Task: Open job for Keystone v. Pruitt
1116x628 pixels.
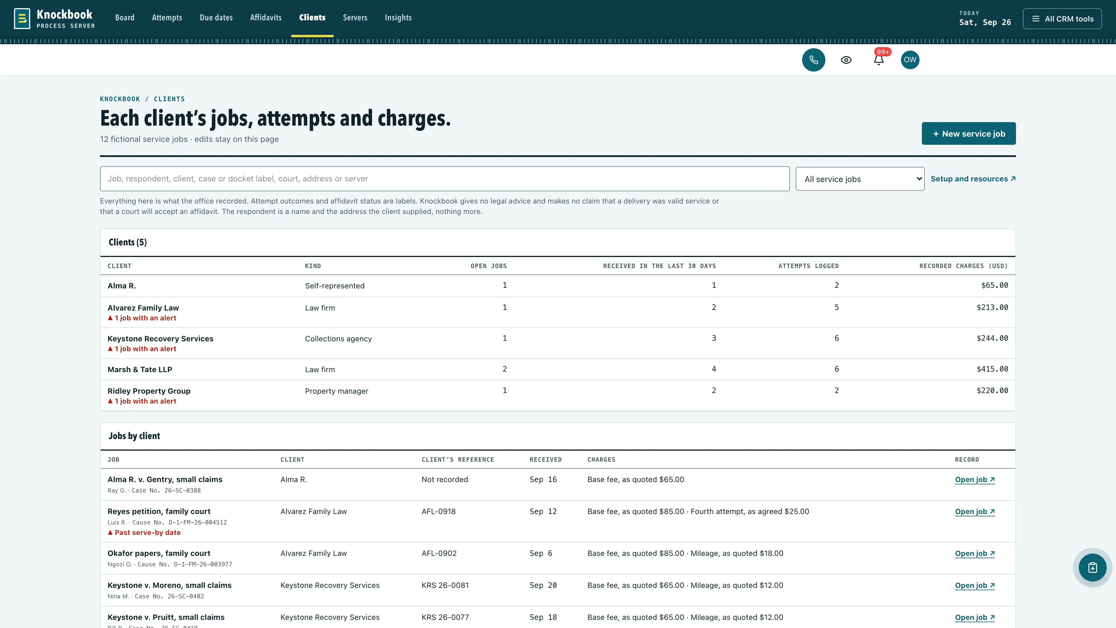Action: click(x=975, y=617)
